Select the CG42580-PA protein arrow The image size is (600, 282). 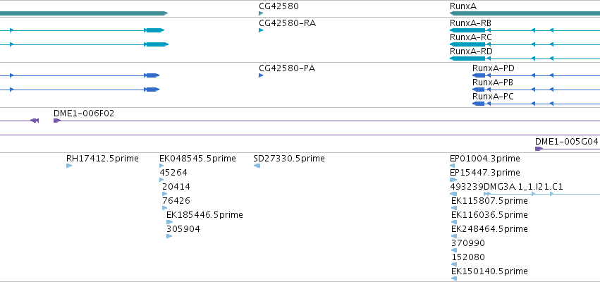[x=261, y=75]
